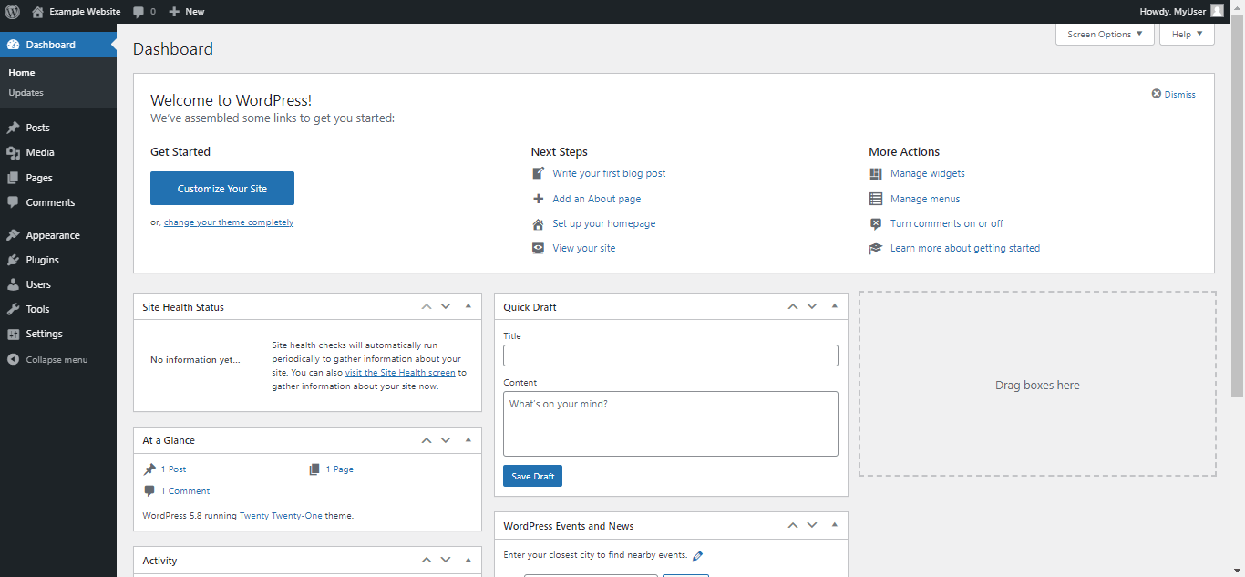The width and height of the screenshot is (1245, 577).
Task: Open the Settings wrench icon
Action: 15,334
